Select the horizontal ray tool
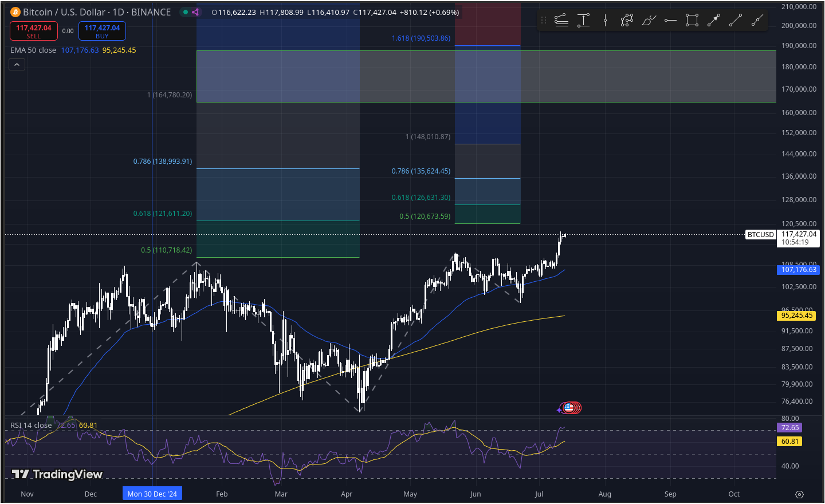The width and height of the screenshot is (825, 504). (x=670, y=21)
